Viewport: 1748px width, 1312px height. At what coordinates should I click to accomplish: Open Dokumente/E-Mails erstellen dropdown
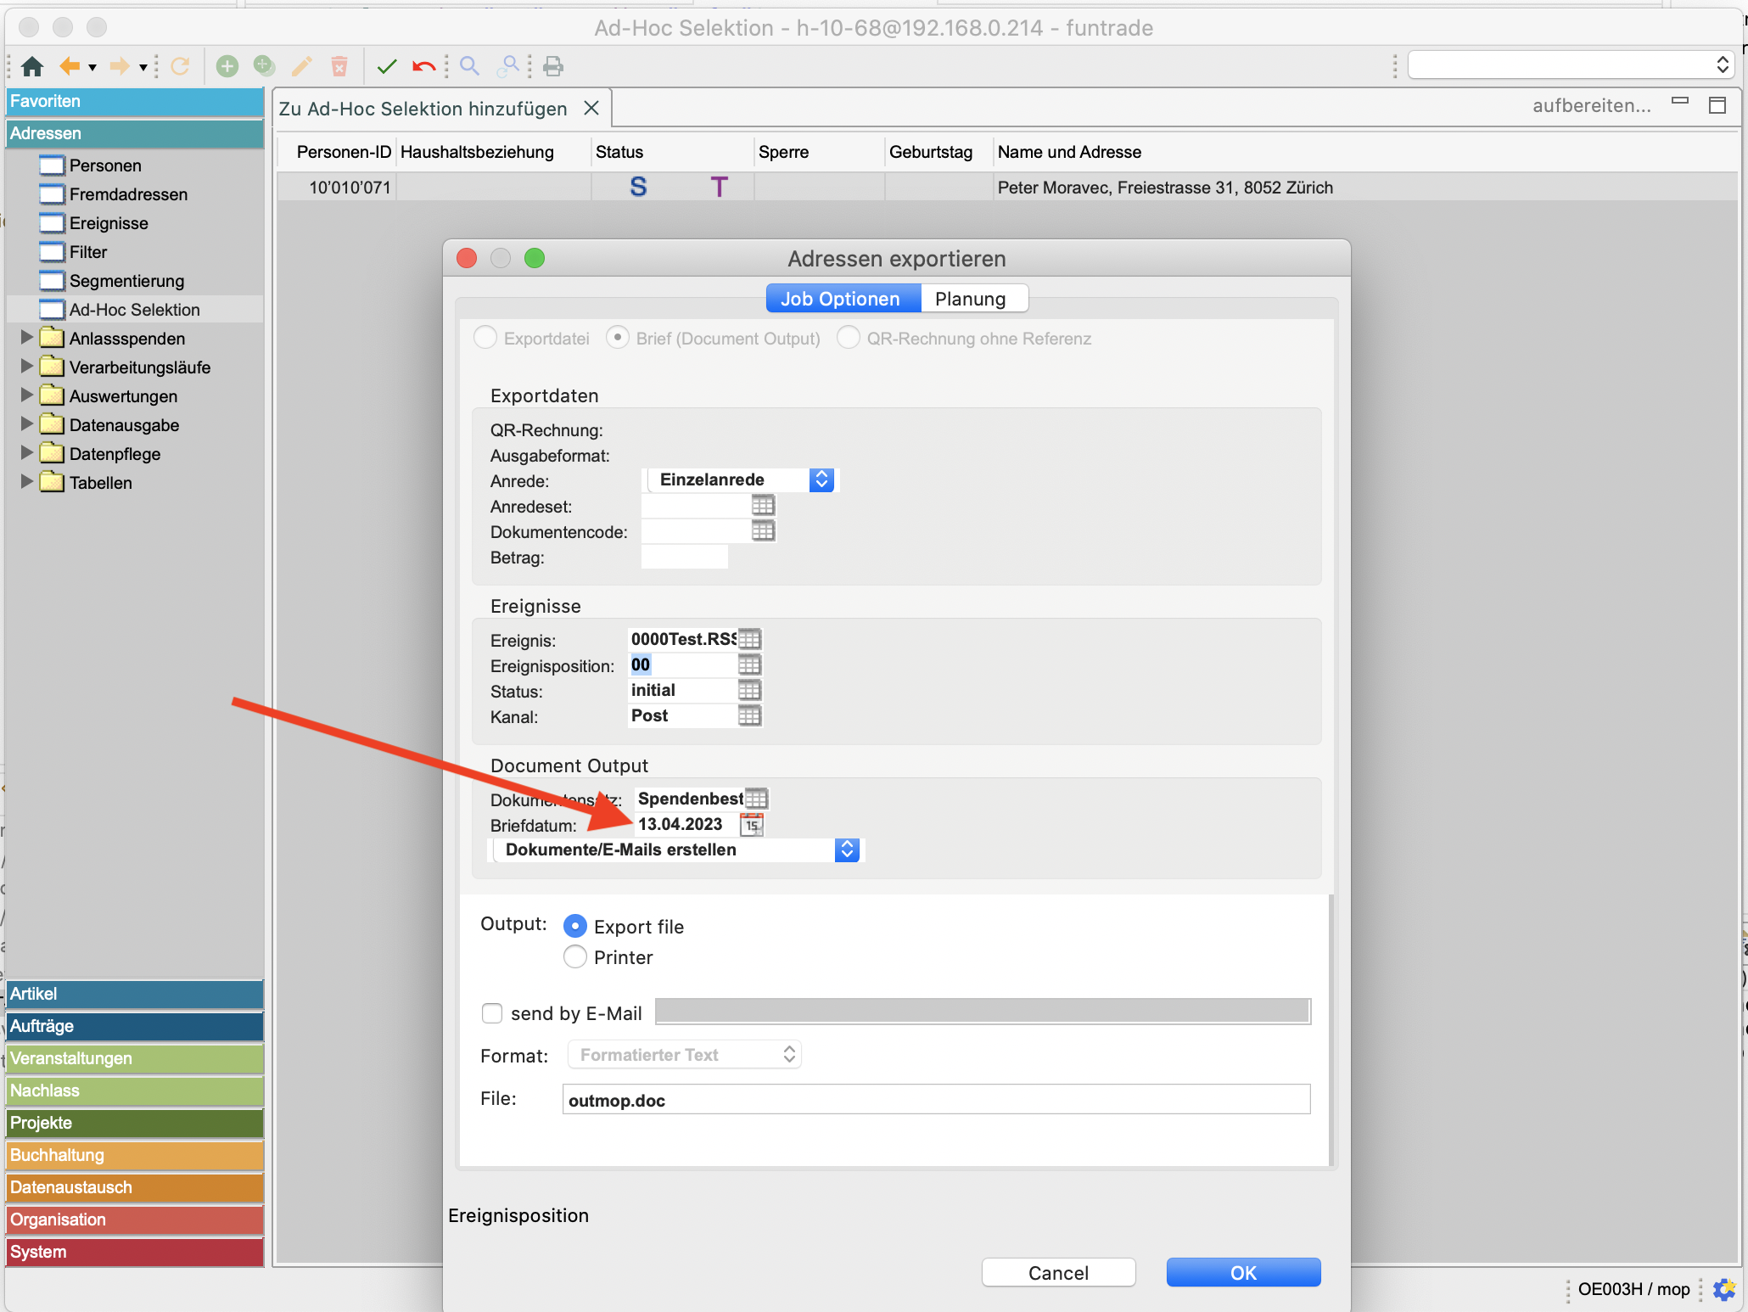[846, 849]
